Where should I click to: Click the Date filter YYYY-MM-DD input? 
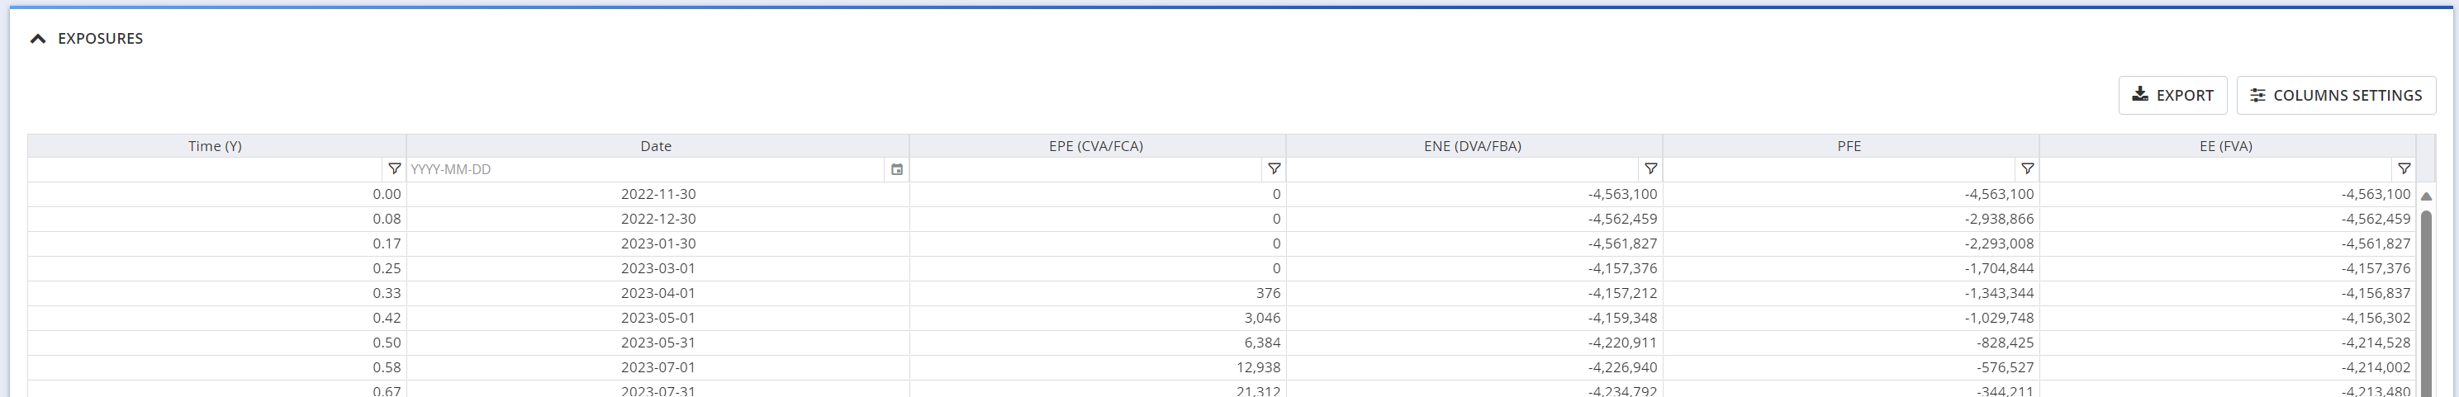click(644, 170)
